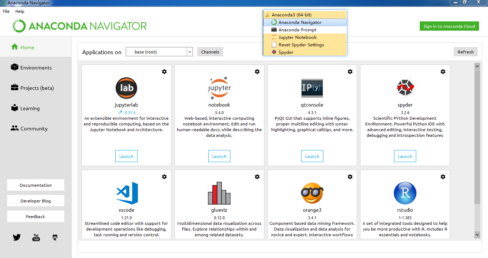Click the RStudio blue R logo
The image size is (488, 258).
coord(405,193)
